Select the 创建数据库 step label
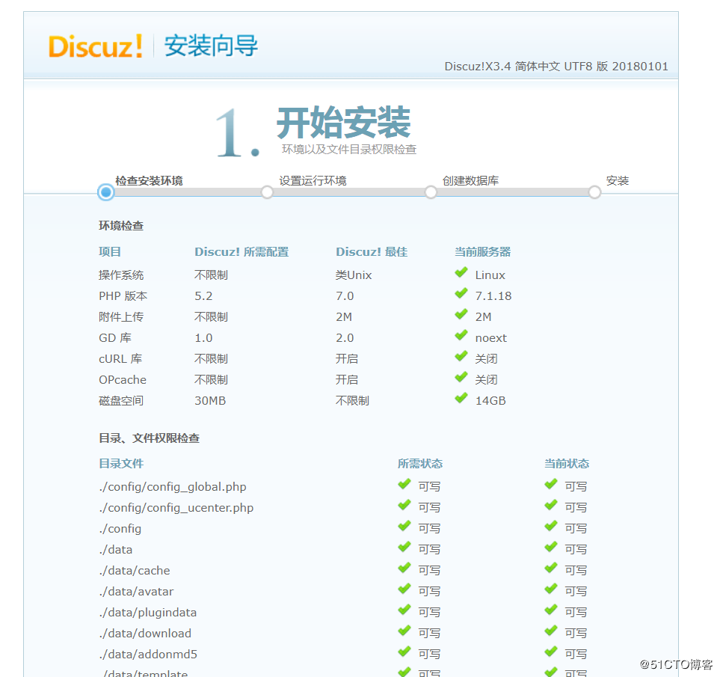 [x=471, y=180]
